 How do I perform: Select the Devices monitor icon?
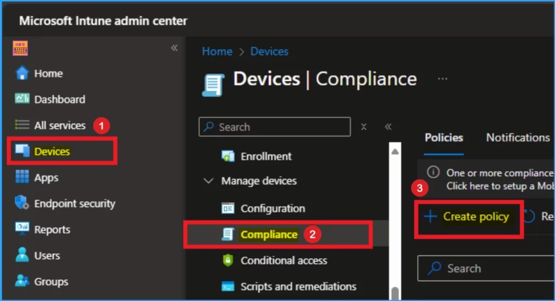22,151
